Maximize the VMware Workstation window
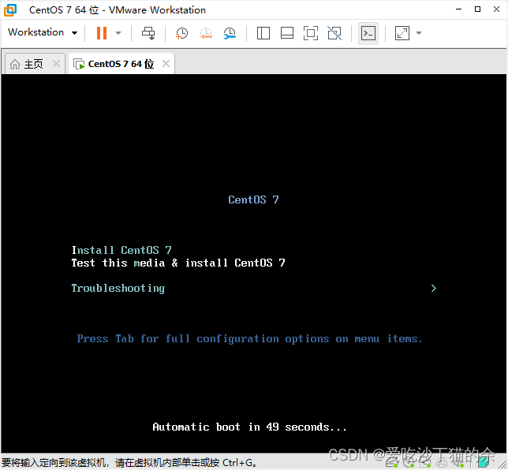This screenshot has width=508, height=470. click(477, 9)
